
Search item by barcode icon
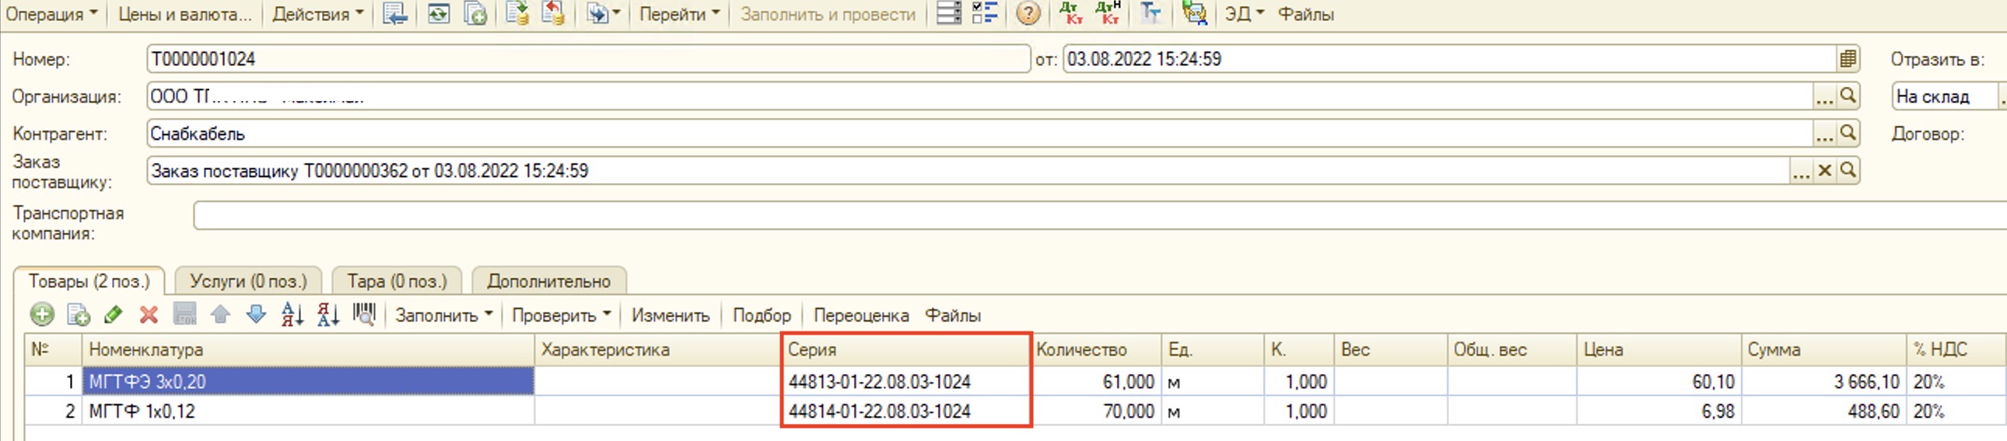[x=364, y=315]
